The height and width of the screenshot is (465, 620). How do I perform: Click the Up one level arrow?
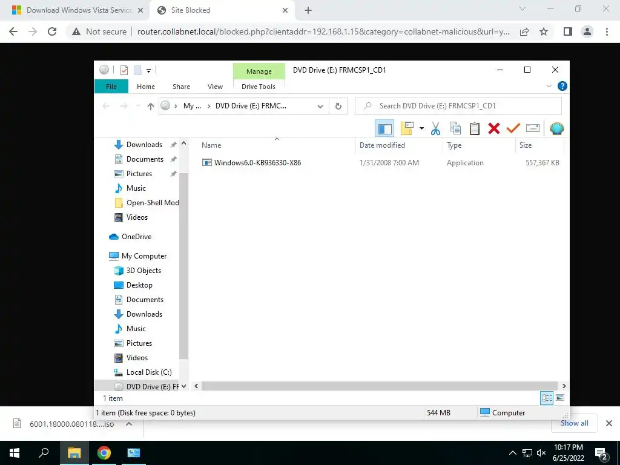[150, 106]
